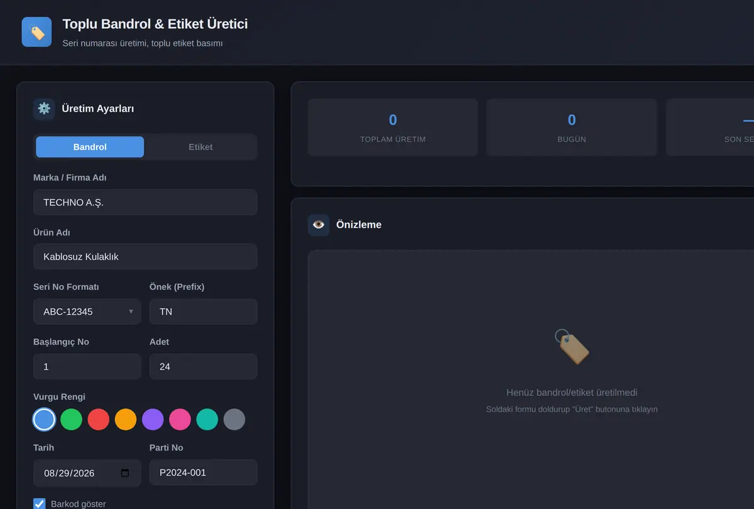
Task: Click the Vurgu Rengi label
Action: tap(59, 397)
